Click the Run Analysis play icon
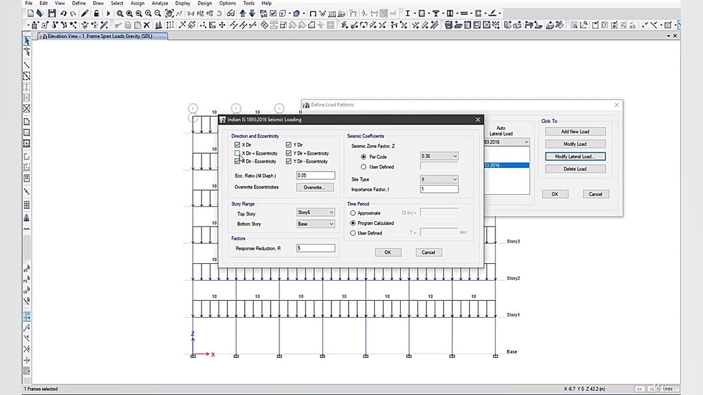The image size is (703, 395). pyautogui.click(x=107, y=13)
